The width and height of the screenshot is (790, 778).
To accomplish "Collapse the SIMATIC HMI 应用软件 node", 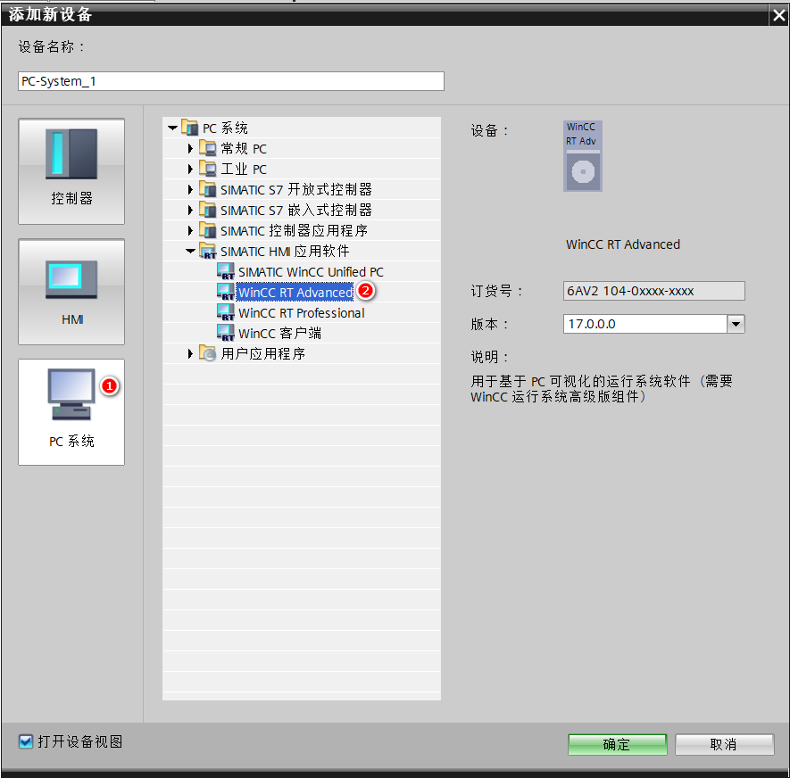I will click(x=190, y=252).
